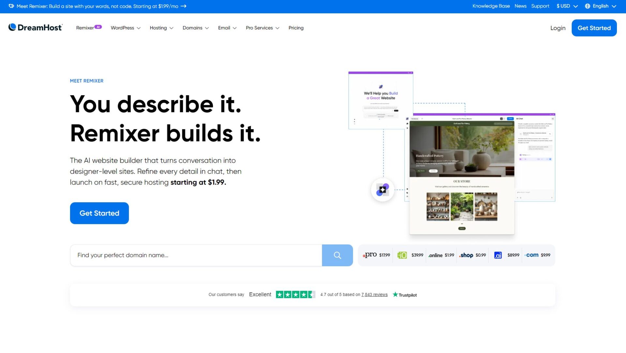
Task: Click the globe language icon
Action: click(587, 6)
